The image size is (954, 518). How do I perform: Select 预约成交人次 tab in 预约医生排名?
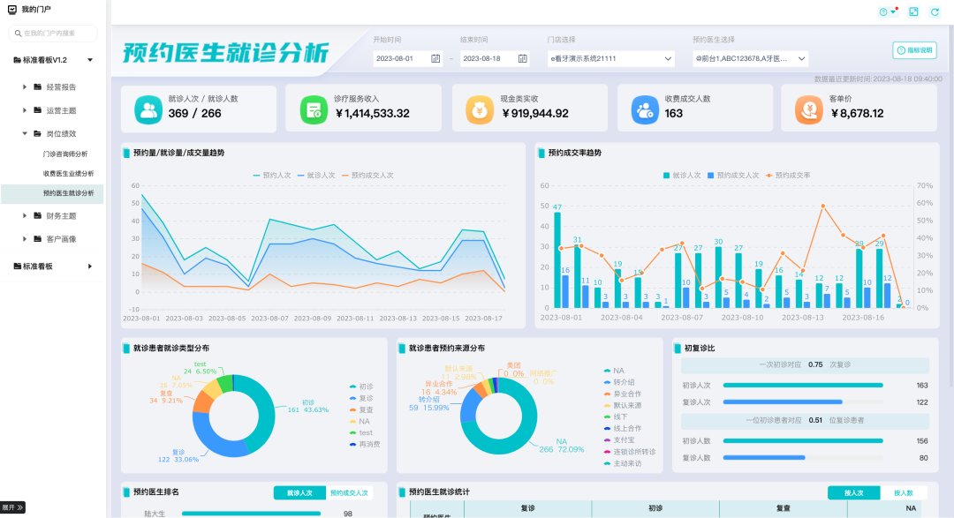(349, 493)
